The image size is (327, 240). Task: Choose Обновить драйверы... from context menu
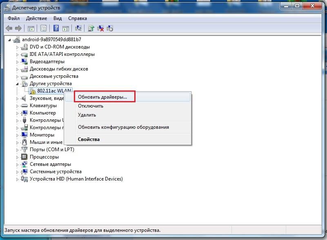pyautogui.click(x=128, y=97)
